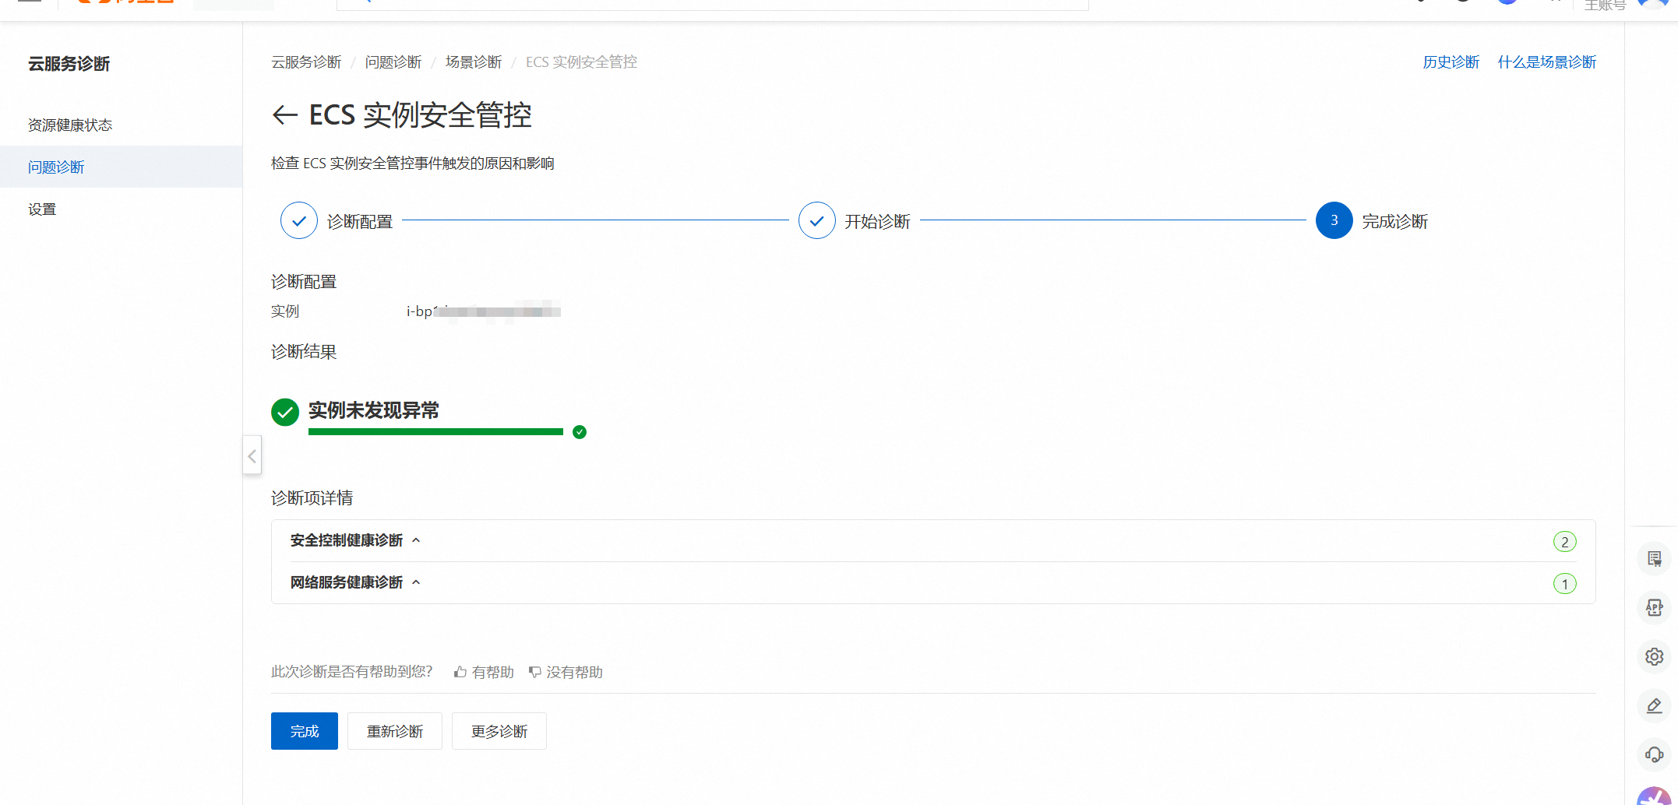Go to 问题诊断 breadcrumb
The height and width of the screenshot is (805, 1678).
(393, 62)
